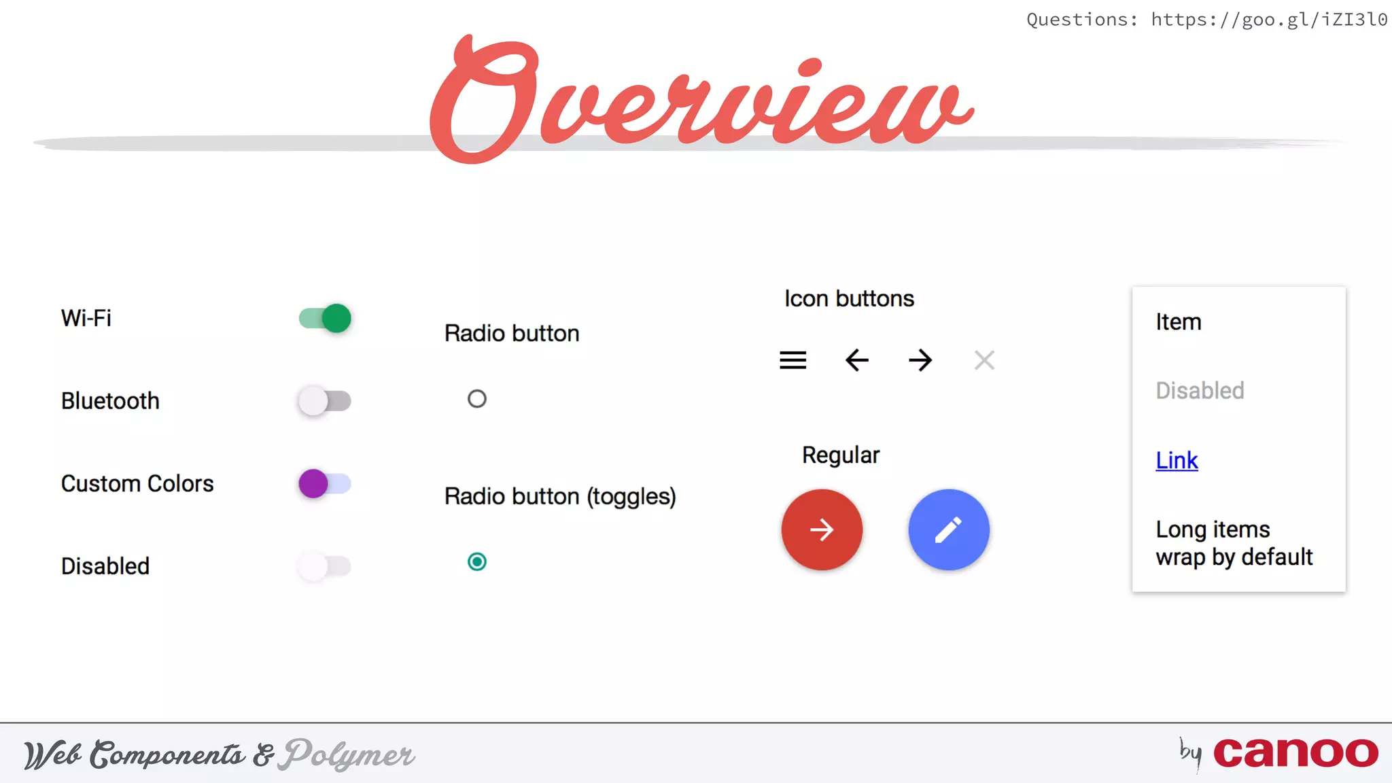
Task: Click the back arrow icon button
Action: 856,360
